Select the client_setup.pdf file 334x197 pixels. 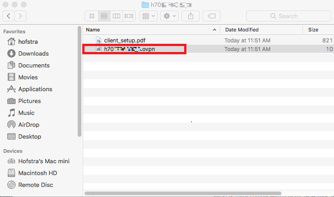pyautogui.click(x=125, y=41)
